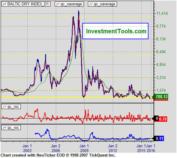Select the Jan 1 2016 date label

point(151,148)
